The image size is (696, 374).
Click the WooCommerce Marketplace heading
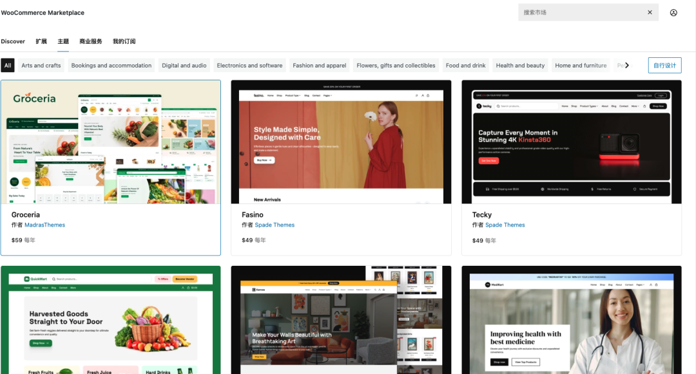(x=43, y=12)
